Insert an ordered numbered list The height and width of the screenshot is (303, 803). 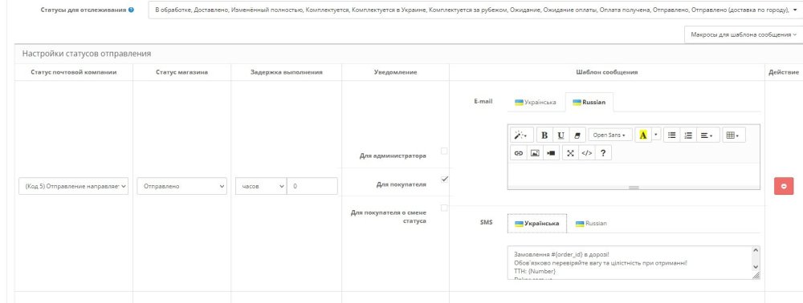coord(688,135)
